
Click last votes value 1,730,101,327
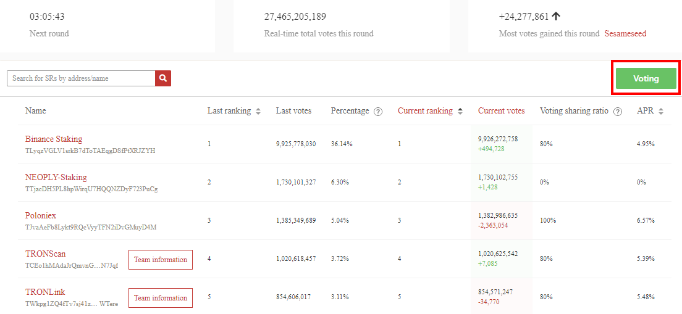tap(296, 182)
